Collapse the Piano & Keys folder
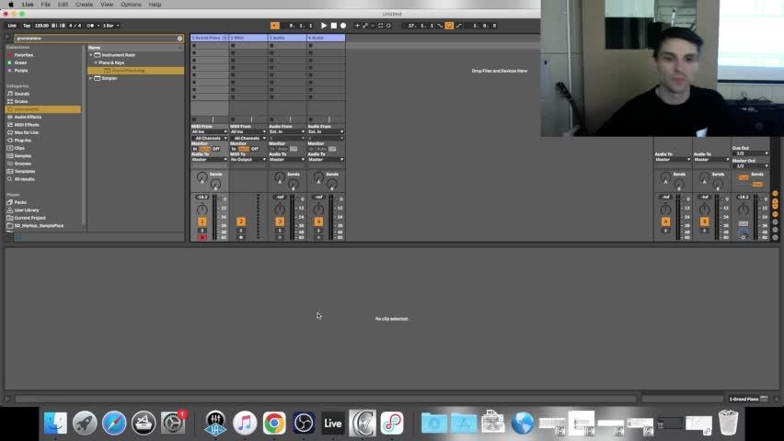This screenshot has width=784, height=441. 96,62
